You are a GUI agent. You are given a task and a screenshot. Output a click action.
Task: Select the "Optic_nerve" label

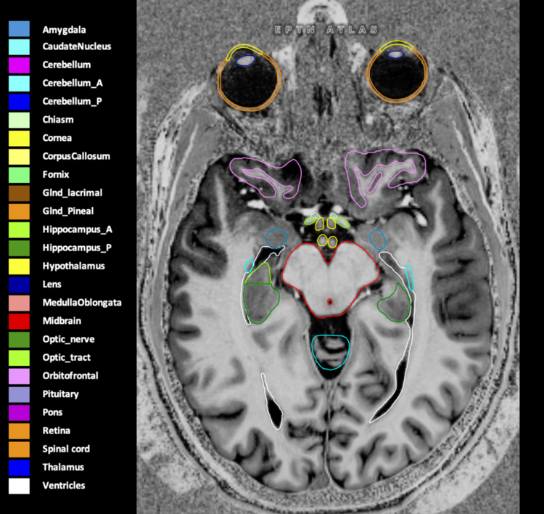(x=68, y=339)
